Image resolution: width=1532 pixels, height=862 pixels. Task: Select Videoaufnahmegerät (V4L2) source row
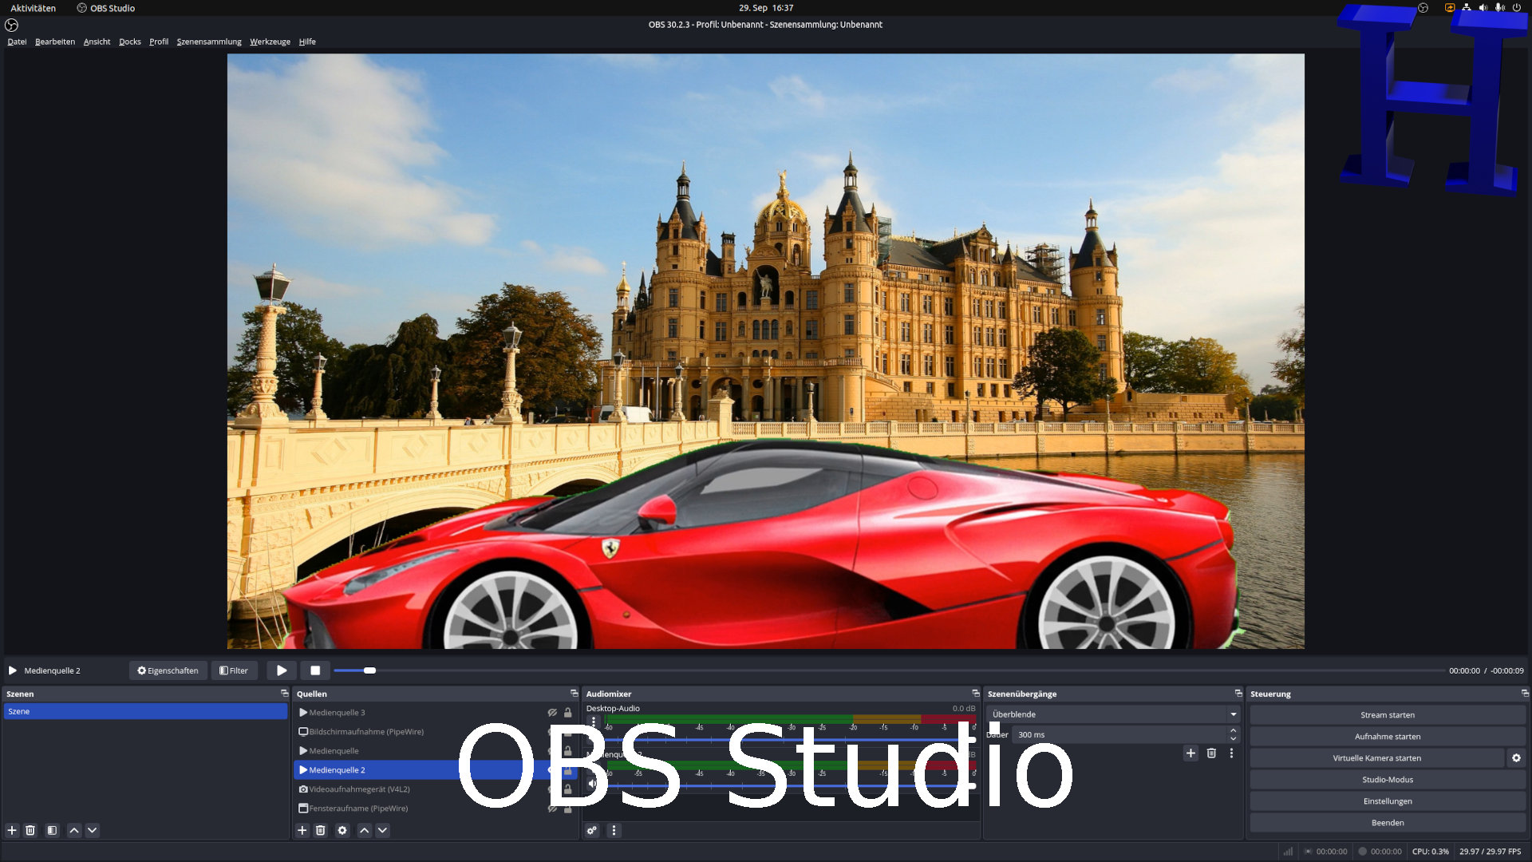pyautogui.click(x=436, y=789)
